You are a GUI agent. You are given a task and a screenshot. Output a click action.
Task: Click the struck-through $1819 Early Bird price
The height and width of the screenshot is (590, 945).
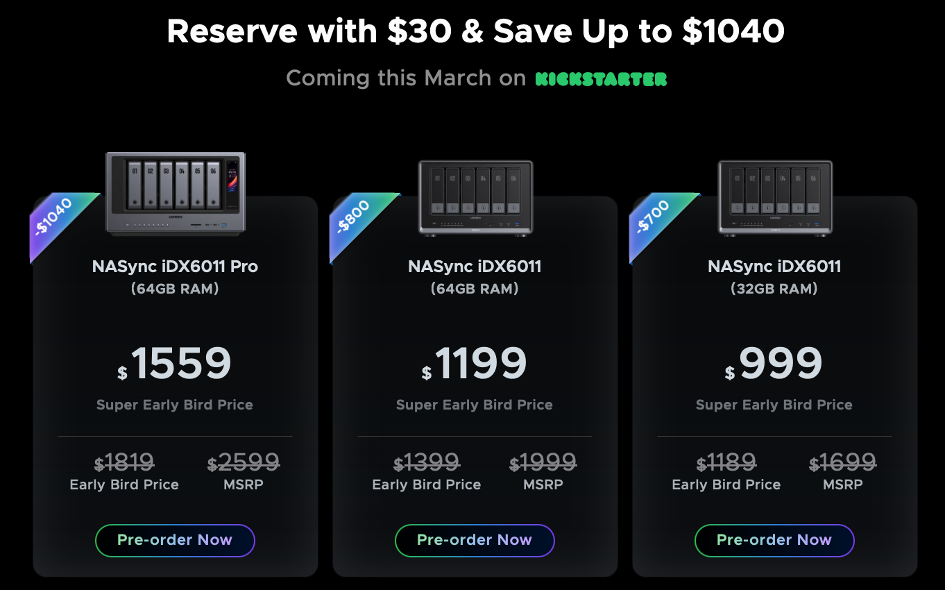coord(124,462)
